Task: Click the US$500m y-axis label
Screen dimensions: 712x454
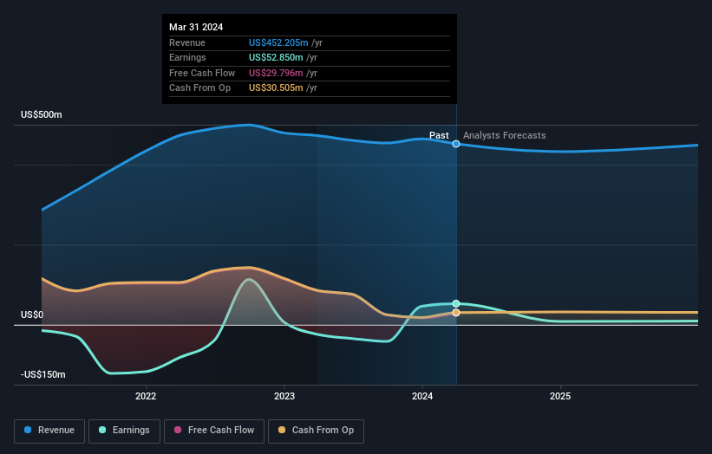Action: click(x=42, y=114)
